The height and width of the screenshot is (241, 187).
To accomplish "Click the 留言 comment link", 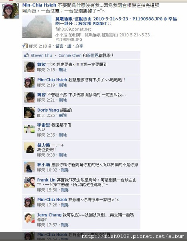I will [59, 46].
